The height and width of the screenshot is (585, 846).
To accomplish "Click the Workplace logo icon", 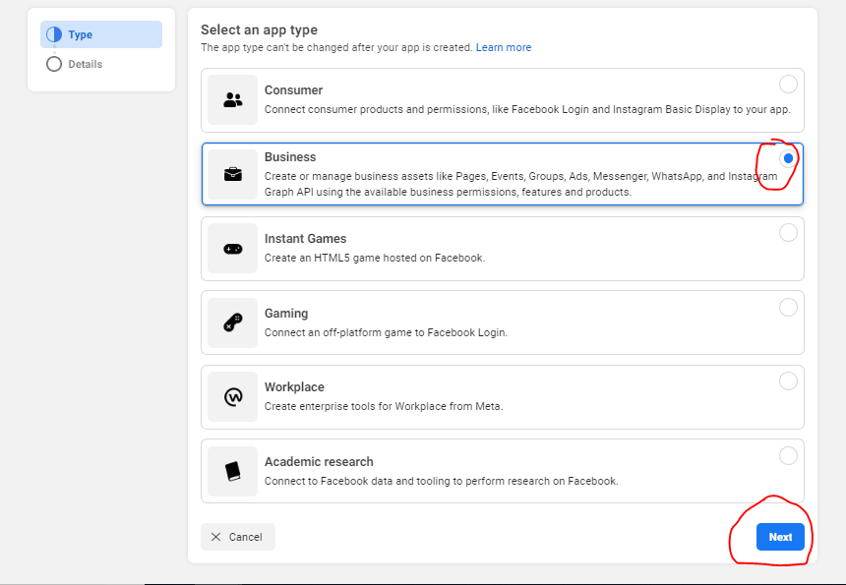I will click(x=232, y=397).
